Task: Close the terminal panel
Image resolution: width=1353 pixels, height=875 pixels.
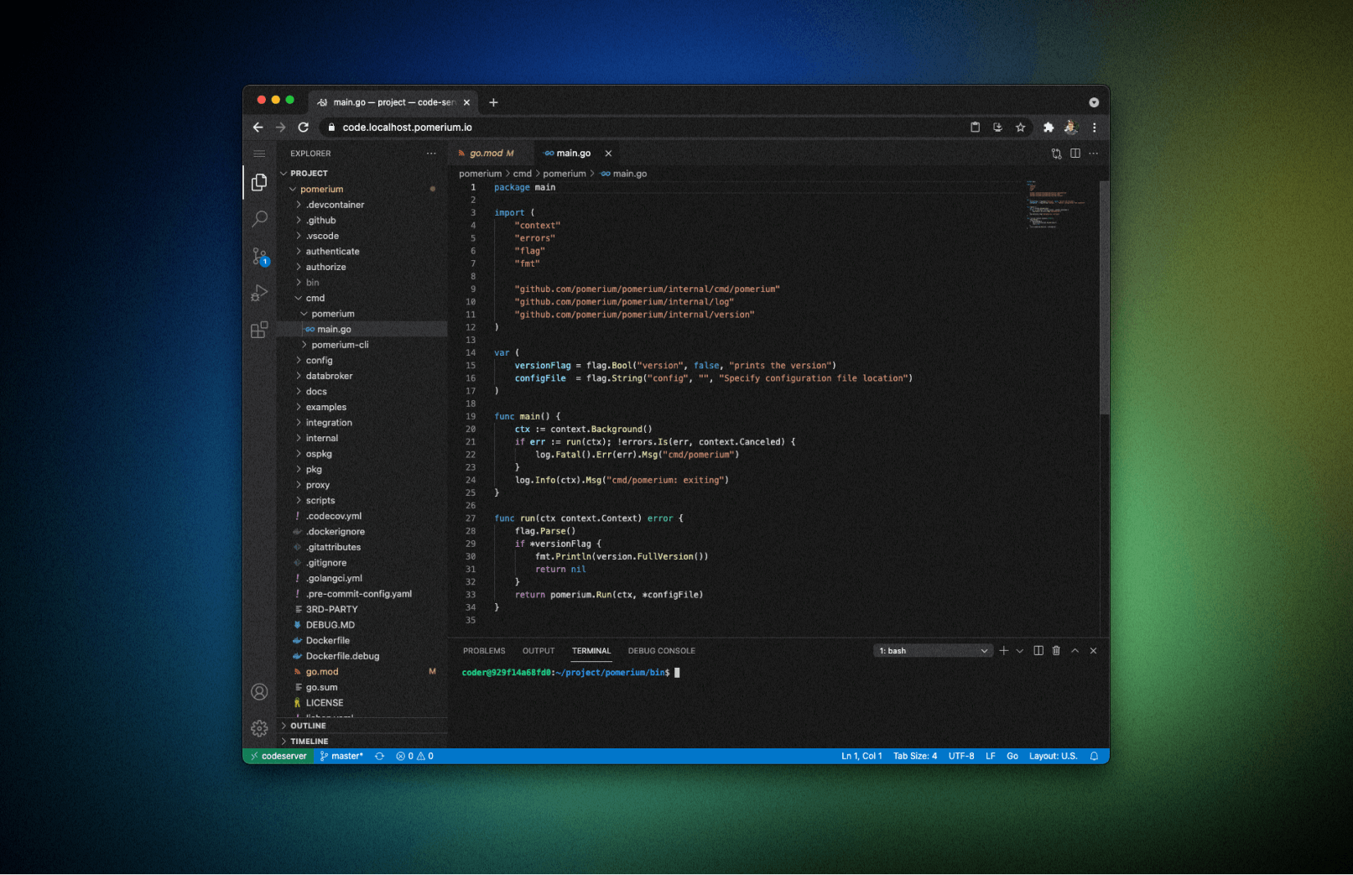Action: [1093, 651]
